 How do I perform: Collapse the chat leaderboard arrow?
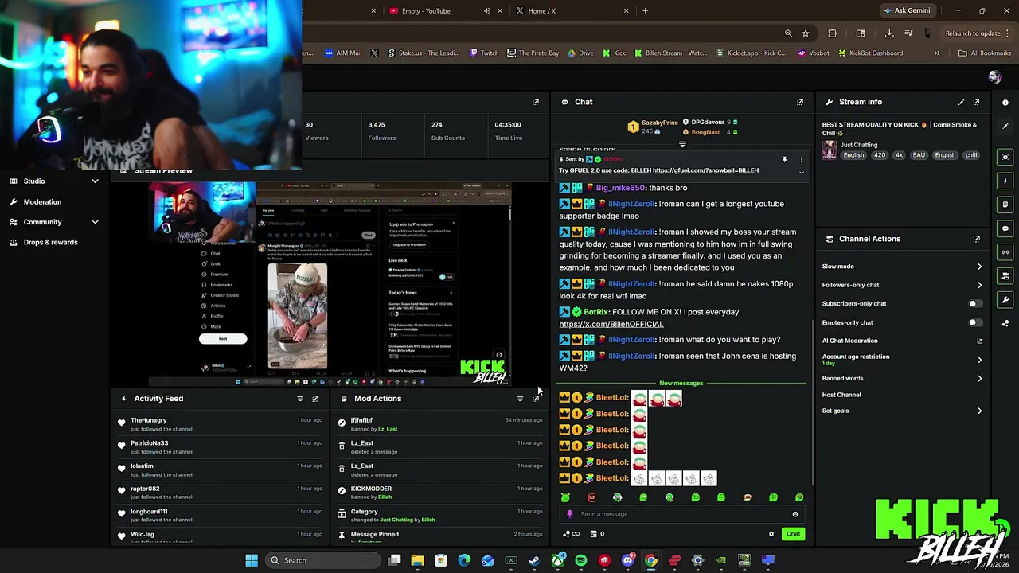pyautogui.click(x=682, y=144)
